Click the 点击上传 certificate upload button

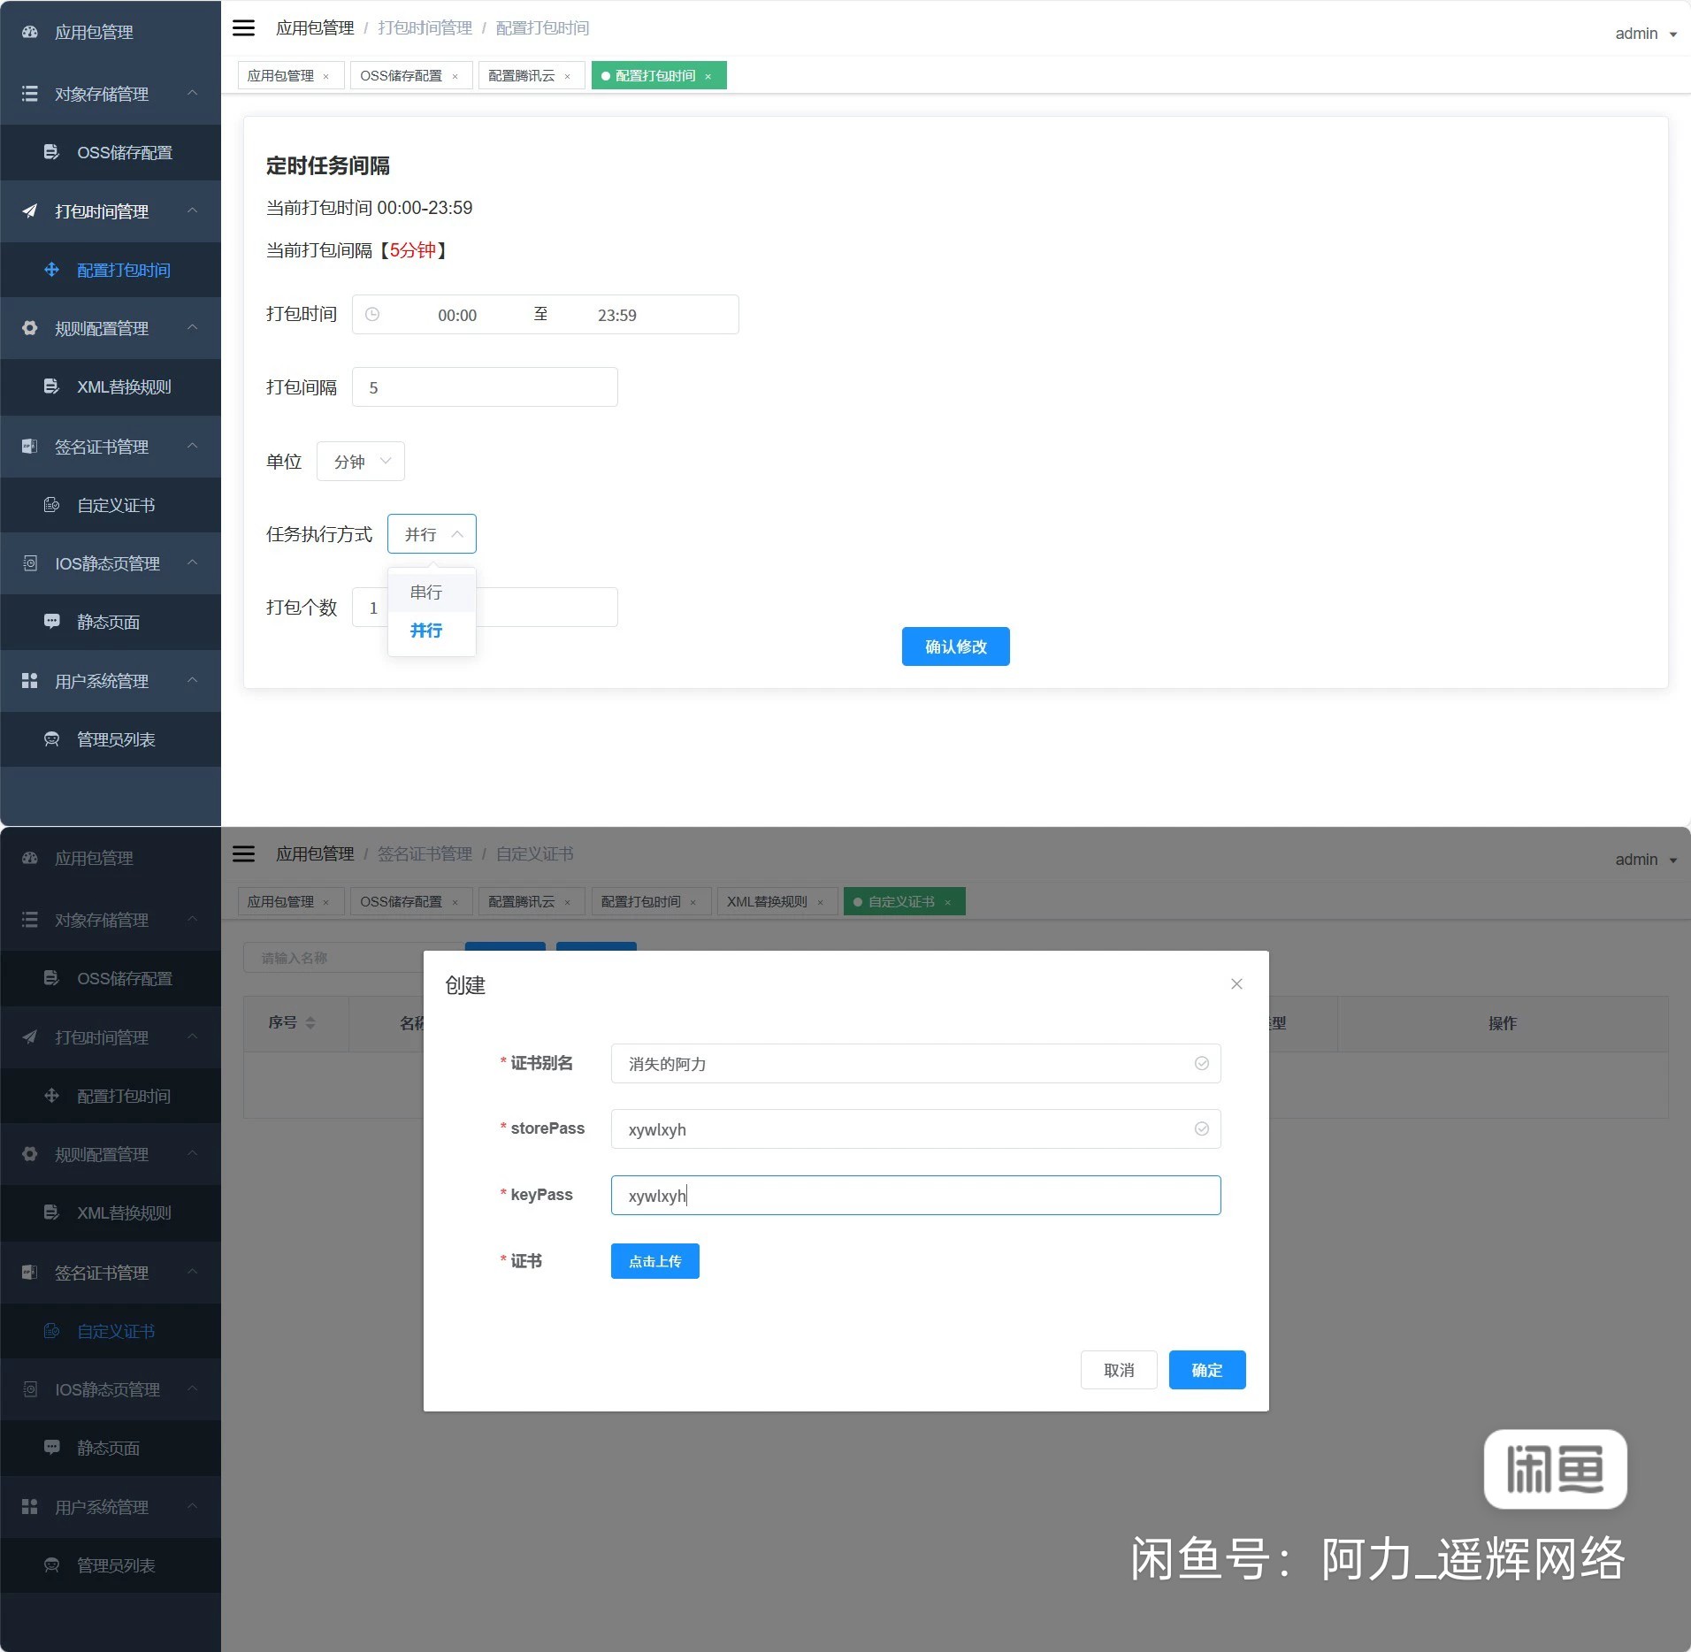click(x=654, y=1261)
